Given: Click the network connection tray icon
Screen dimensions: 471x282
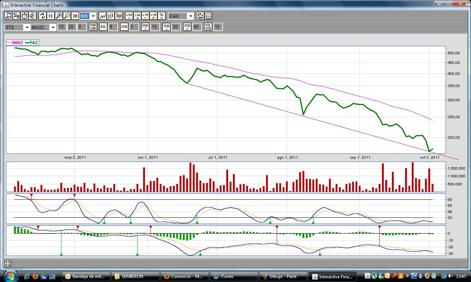Looking at the screenshot, I should point(444,276).
